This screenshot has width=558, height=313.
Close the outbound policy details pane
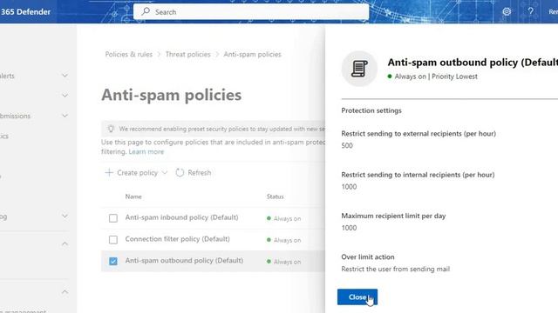point(357,297)
